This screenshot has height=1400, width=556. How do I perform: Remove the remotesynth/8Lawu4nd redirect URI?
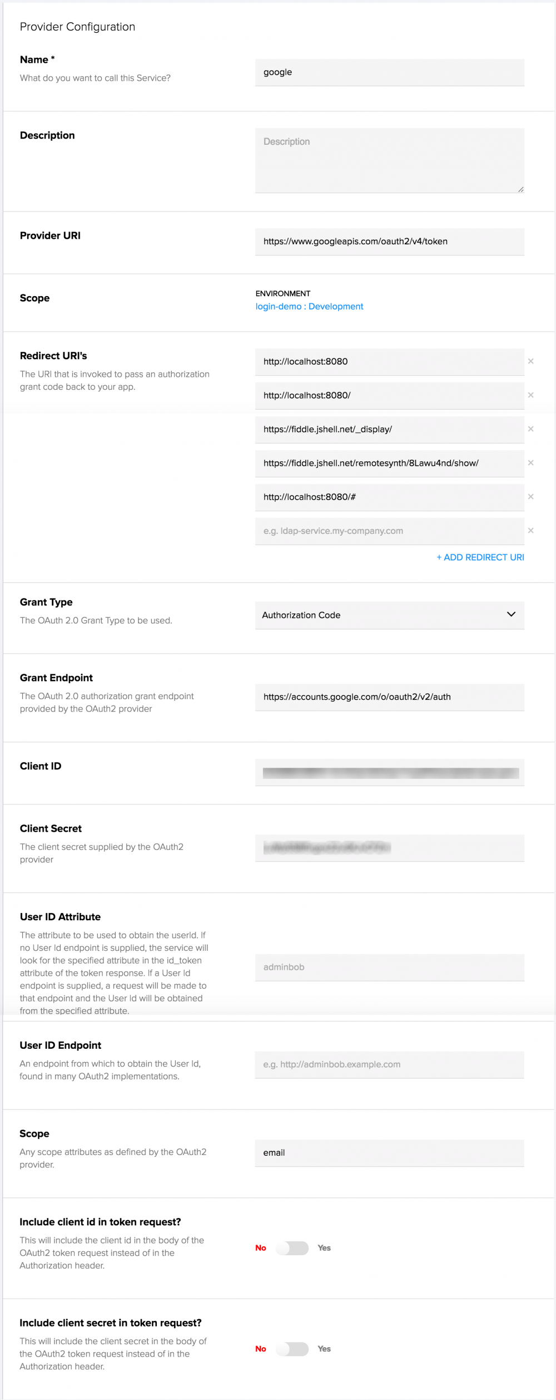point(531,463)
